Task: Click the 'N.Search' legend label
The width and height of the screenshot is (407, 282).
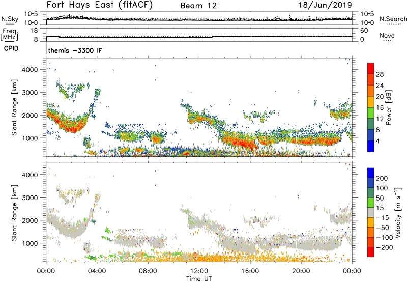Action: click(x=393, y=19)
